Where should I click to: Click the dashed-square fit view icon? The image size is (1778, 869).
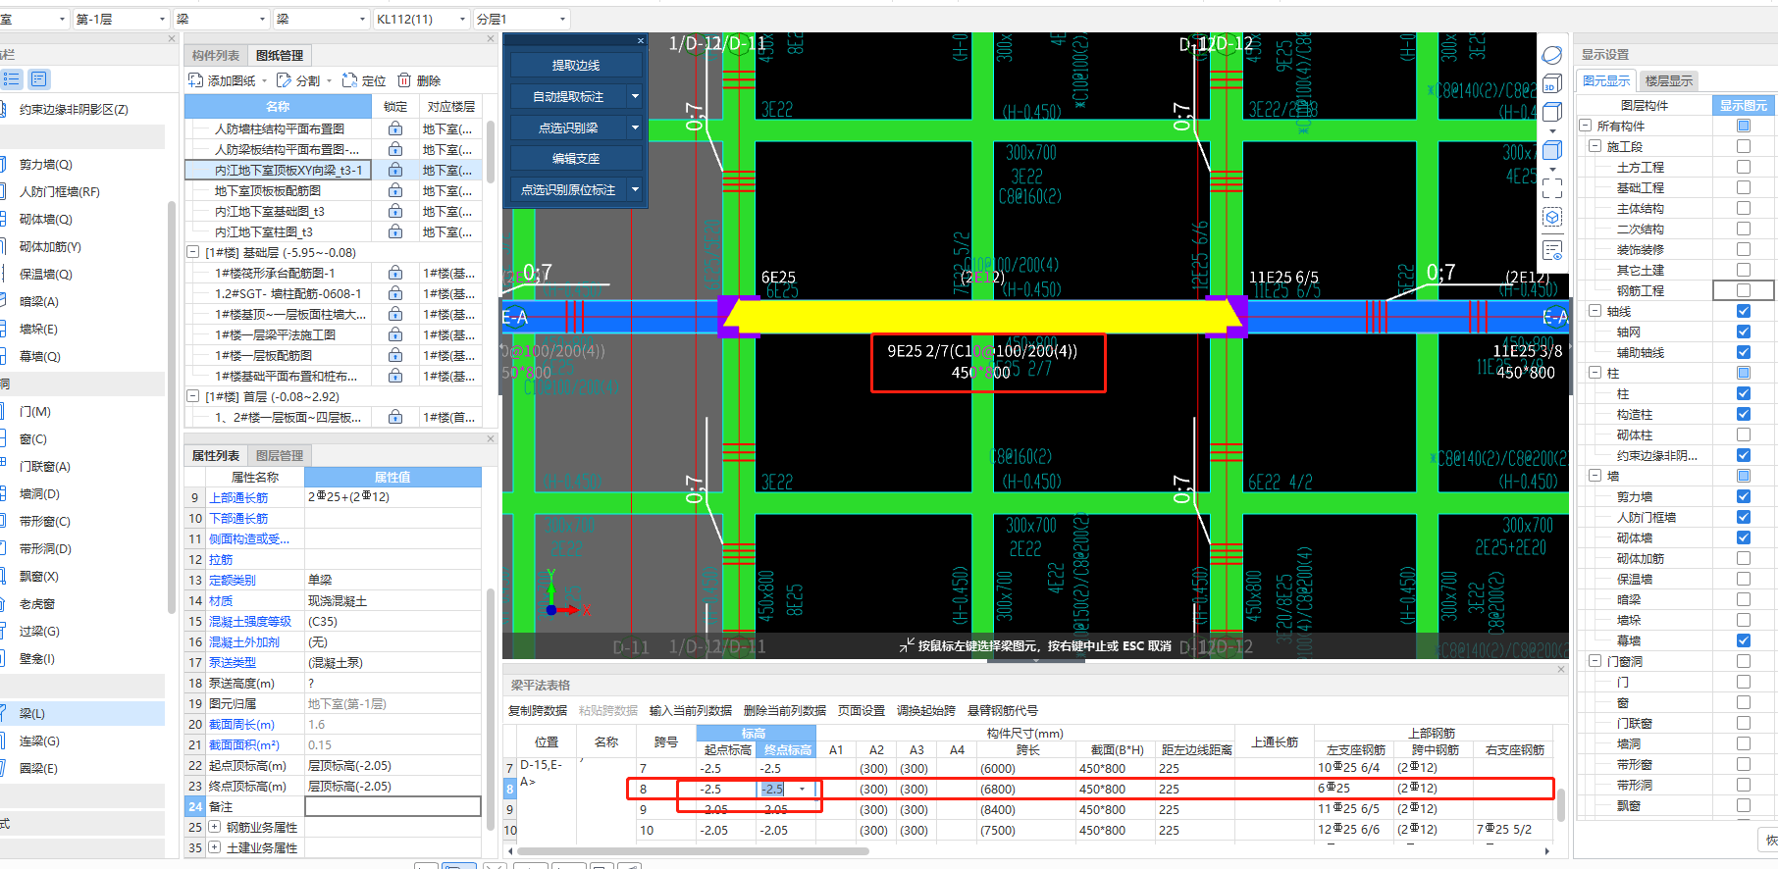(x=1552, y=188)
